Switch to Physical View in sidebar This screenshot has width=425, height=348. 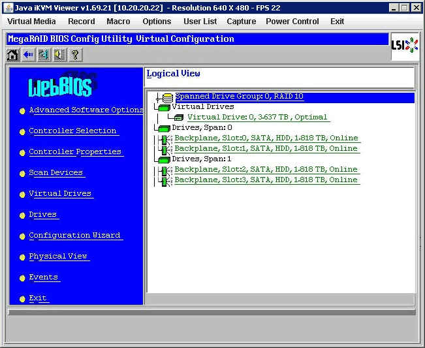[x=58, y=257]
